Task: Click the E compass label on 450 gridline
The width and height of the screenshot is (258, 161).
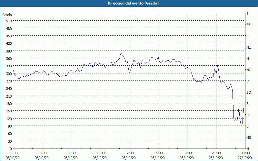Action: tap(247, 36)
